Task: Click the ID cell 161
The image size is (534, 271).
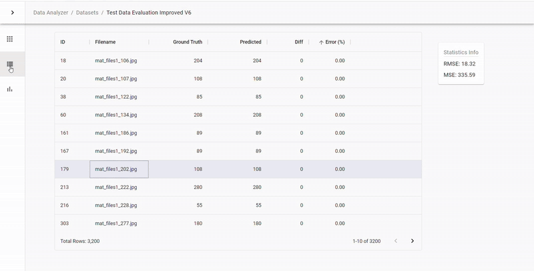Action: 72,133
